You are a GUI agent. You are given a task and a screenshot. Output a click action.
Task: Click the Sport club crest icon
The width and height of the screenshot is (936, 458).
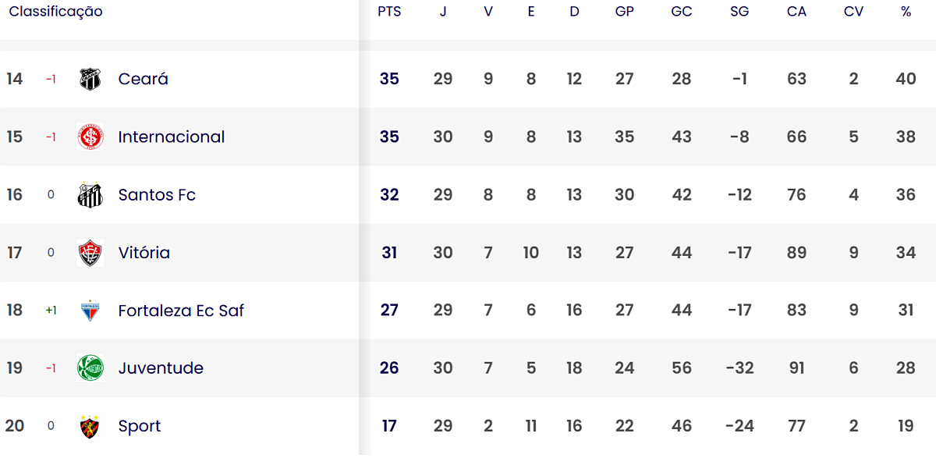click(90, 426)
